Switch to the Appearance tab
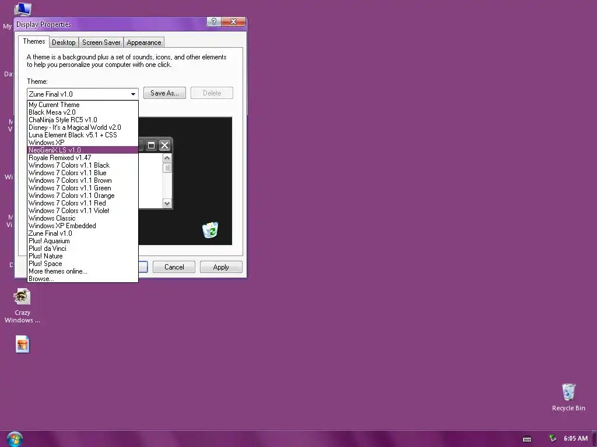Viewport: 597px width, 447px height. click(144, 42)
